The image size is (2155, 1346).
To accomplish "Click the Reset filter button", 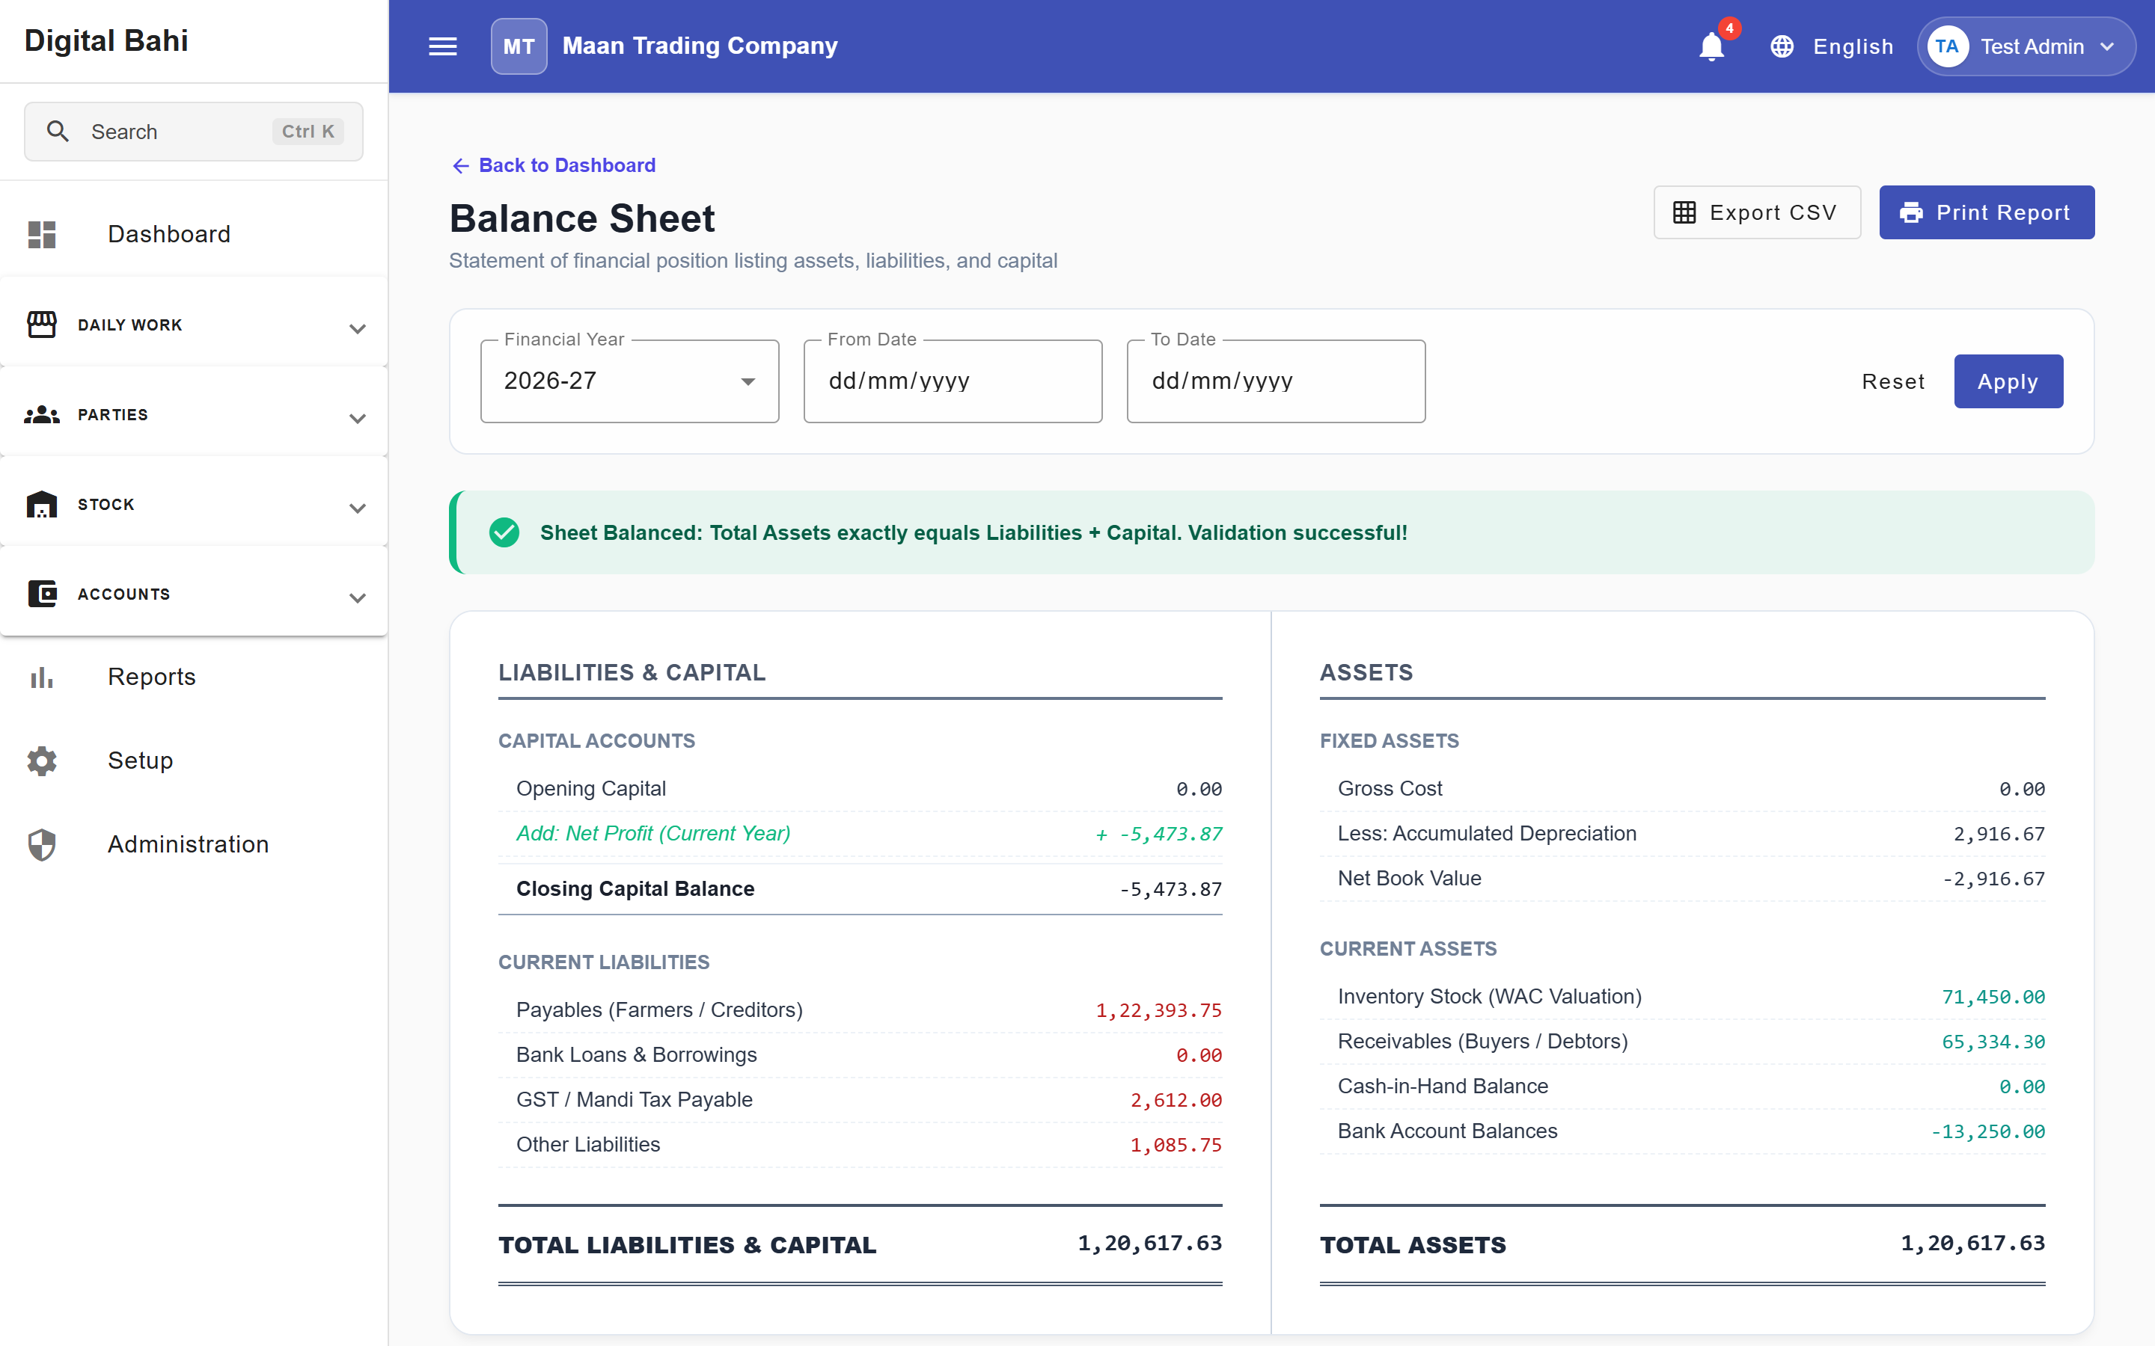I will coord(1893,382).
